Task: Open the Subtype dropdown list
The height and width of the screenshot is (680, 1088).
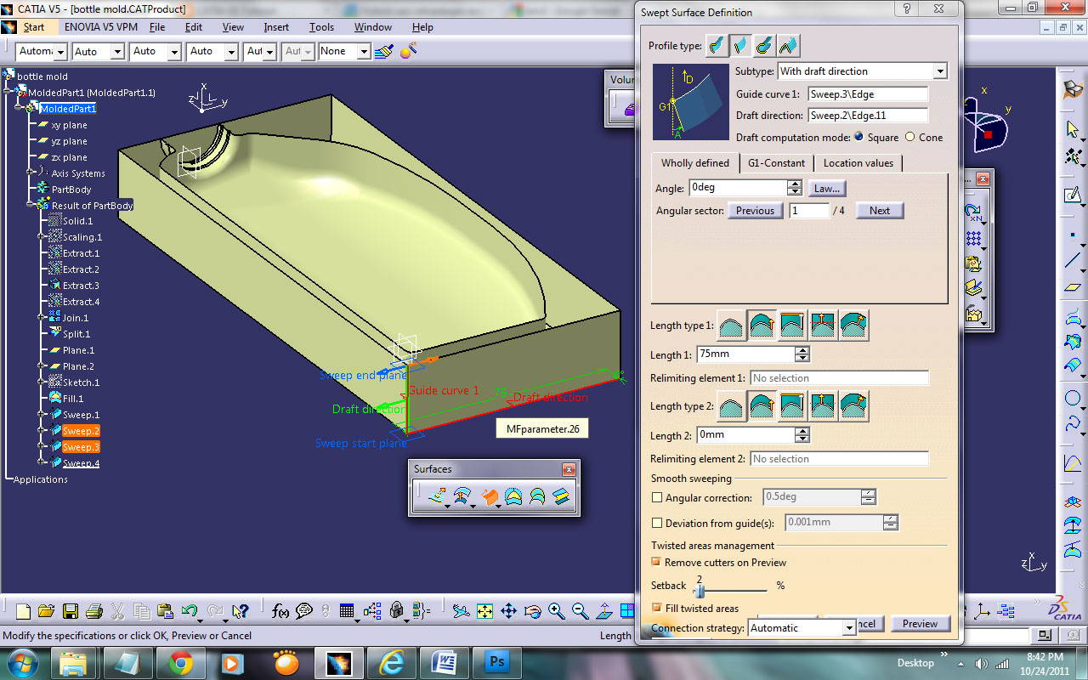Action: click(x=939, y=71)
